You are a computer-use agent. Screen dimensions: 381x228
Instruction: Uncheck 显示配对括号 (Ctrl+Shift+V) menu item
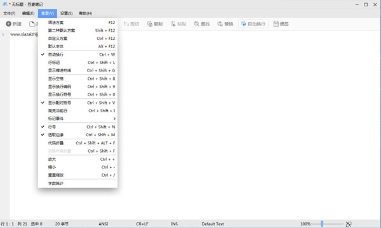tap(77, 103)
